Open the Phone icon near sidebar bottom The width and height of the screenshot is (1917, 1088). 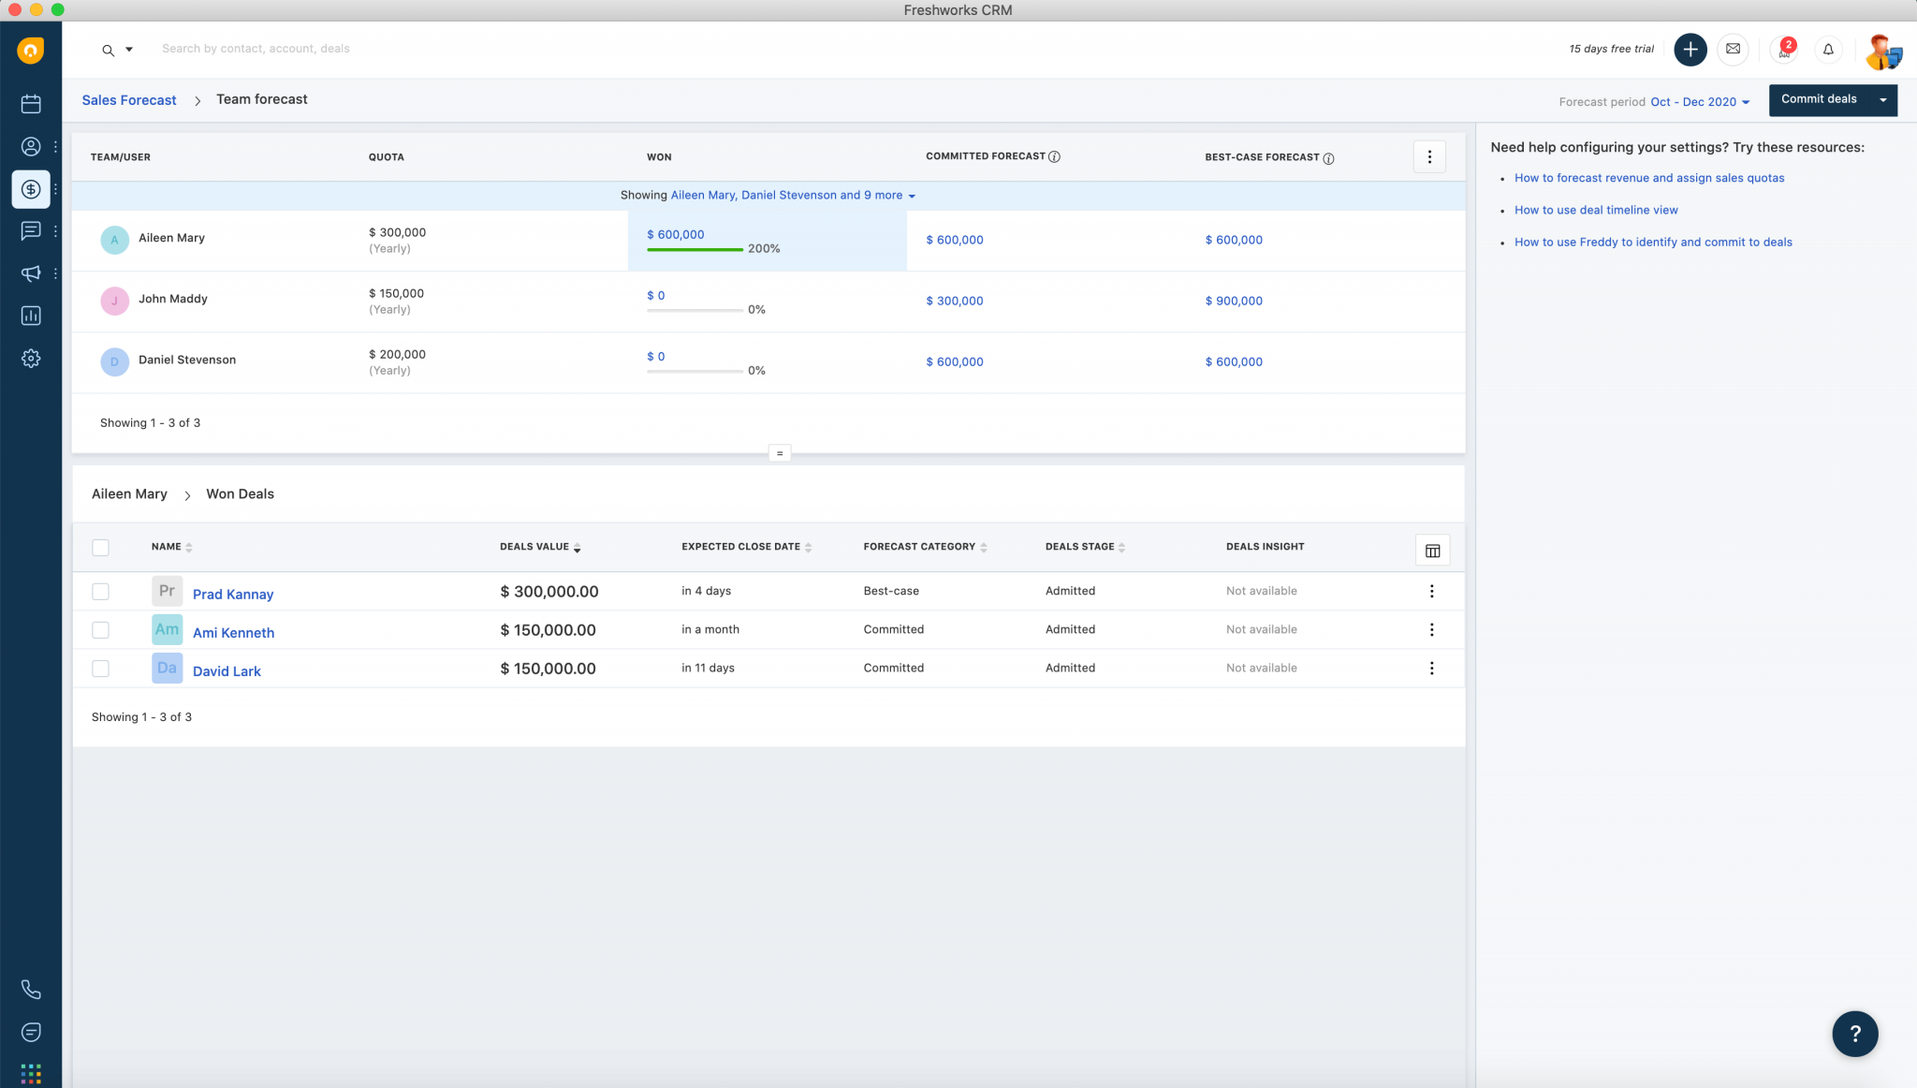pos(31,989)
